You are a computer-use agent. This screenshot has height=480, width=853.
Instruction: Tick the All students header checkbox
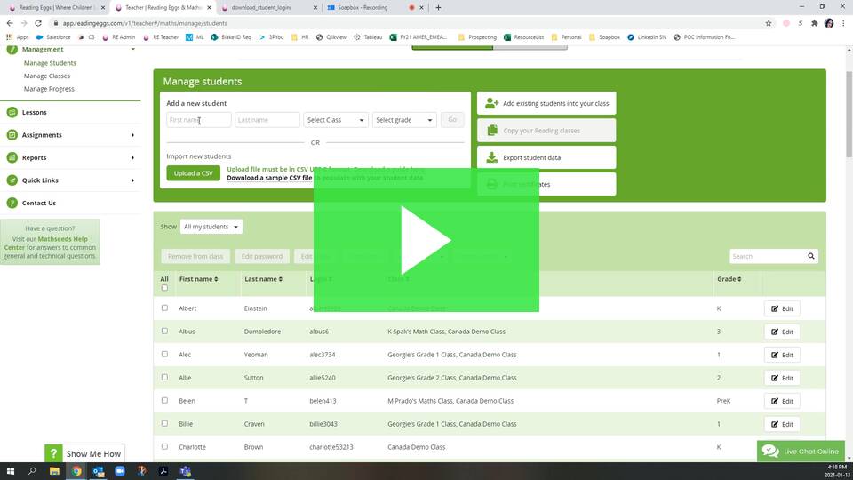[x=164, y=288]
